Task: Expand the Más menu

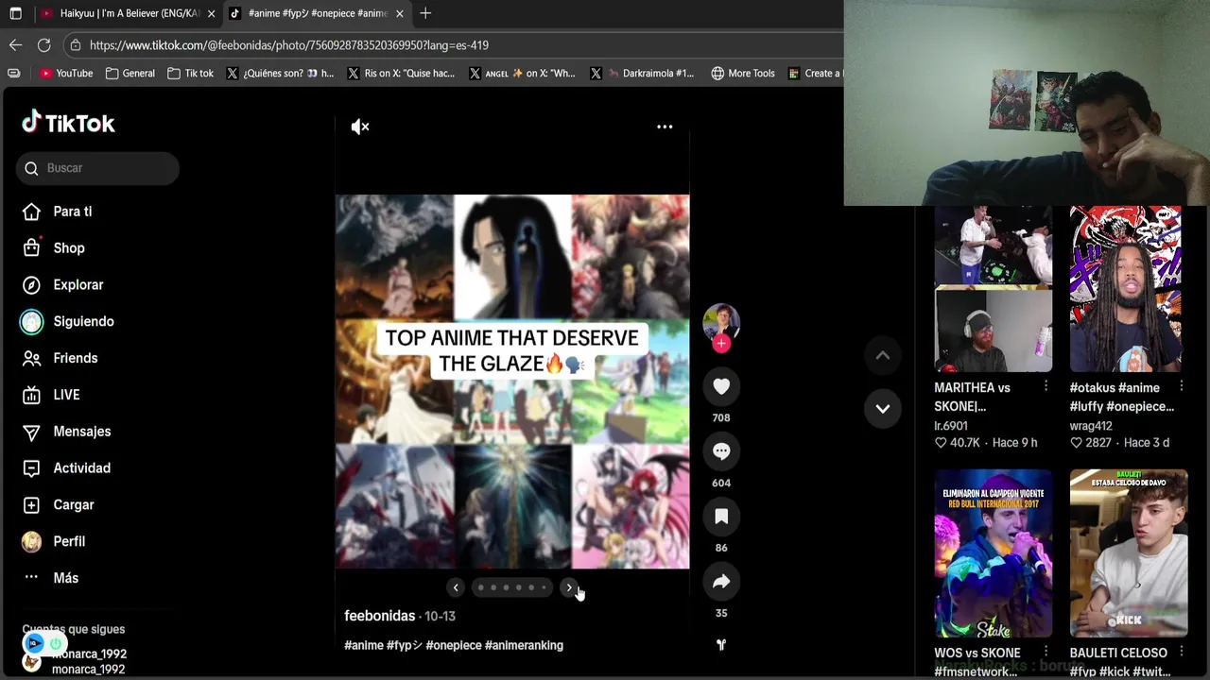Action: coord(51,578)
